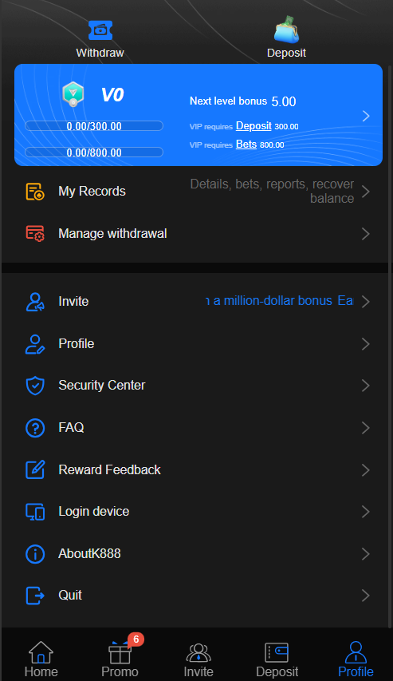Go to Invite tab in bottom bar

tap(198, 659)
